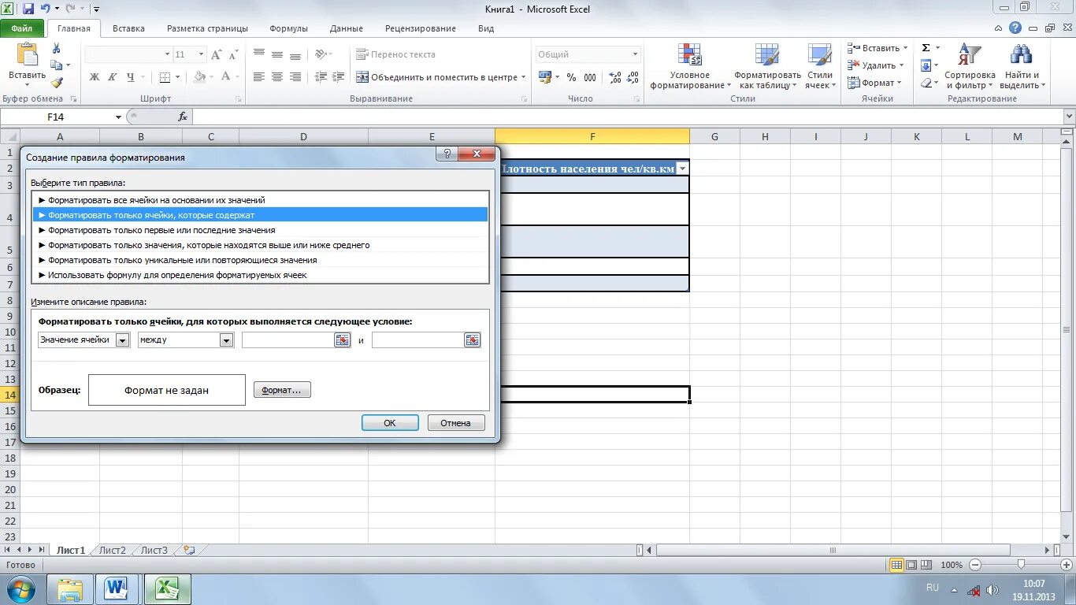The image size is (1076, 605).
Task: Open Найти и выделить dropdown
Action: [1022, 66]
